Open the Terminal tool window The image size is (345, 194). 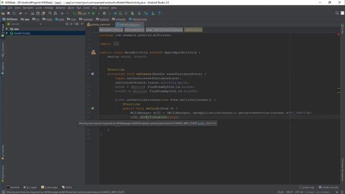click(x=13, y=188)
